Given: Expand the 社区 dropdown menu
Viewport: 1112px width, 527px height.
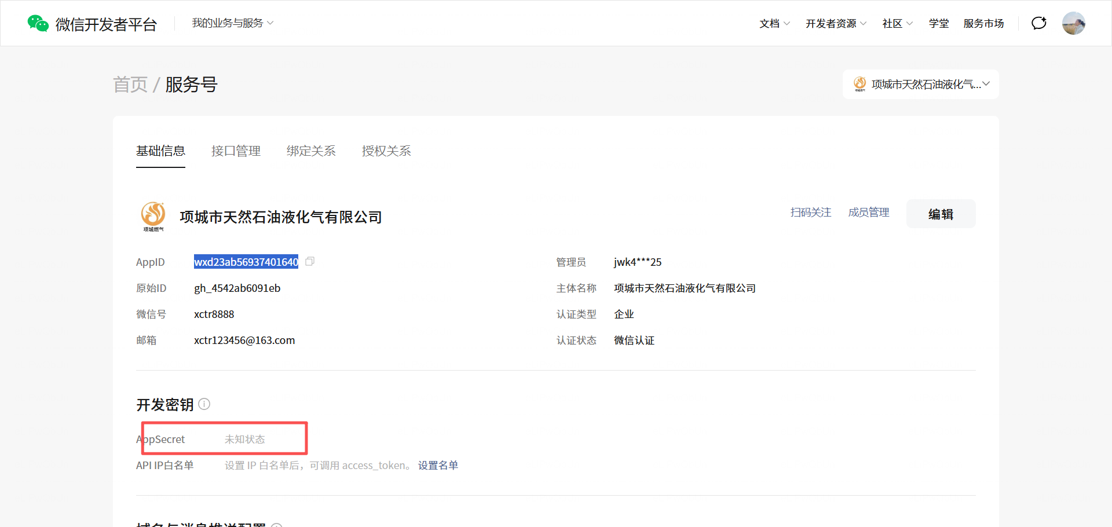Looking at the screenshot, I should tap(898, 24).
